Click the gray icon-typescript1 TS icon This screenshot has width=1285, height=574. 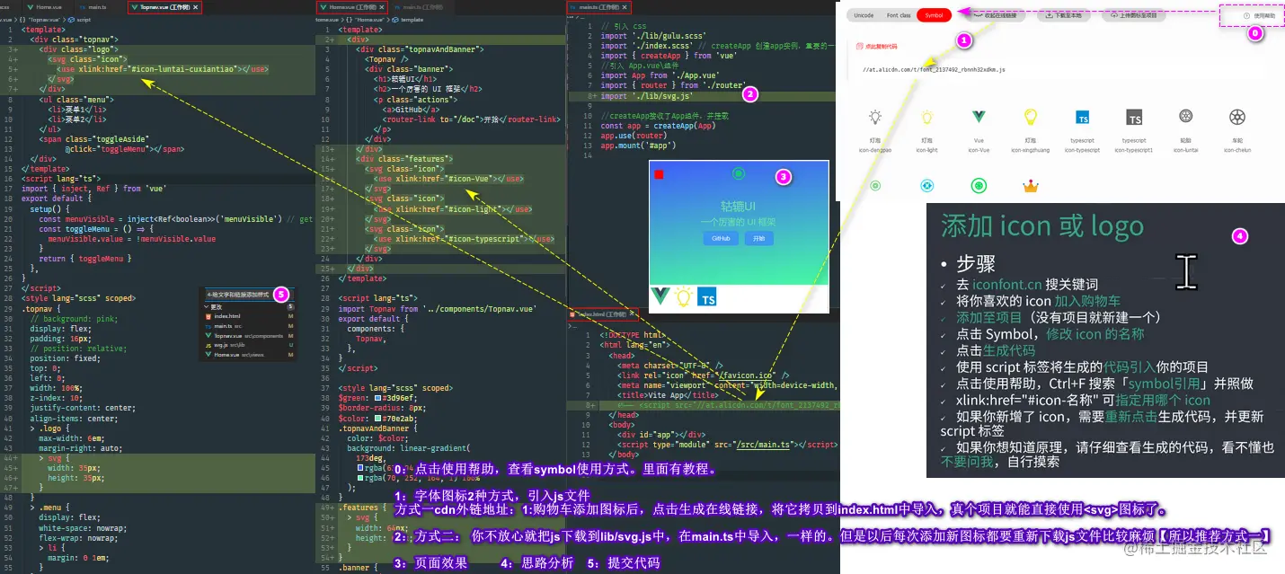(x=1134, y=118)
